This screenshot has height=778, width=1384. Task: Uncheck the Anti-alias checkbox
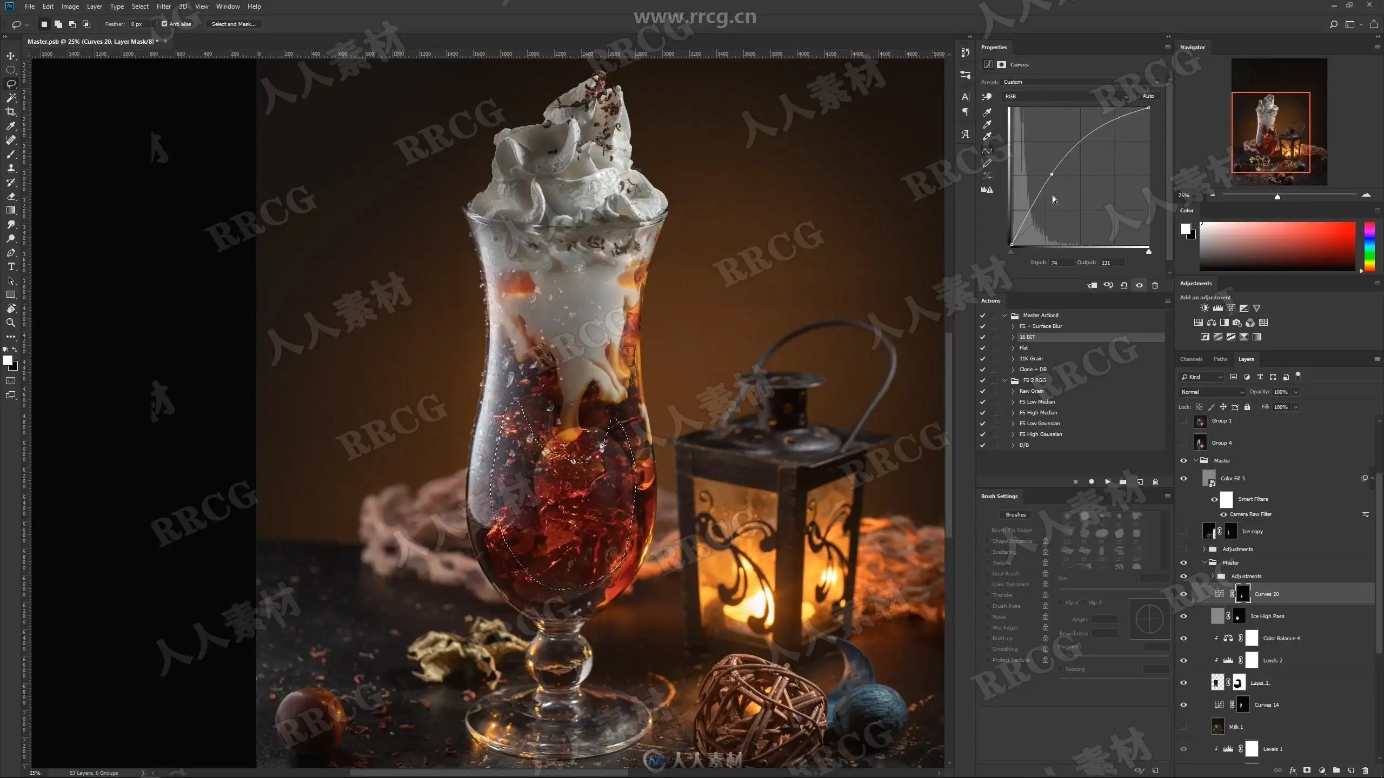click(x=164, y=24)
